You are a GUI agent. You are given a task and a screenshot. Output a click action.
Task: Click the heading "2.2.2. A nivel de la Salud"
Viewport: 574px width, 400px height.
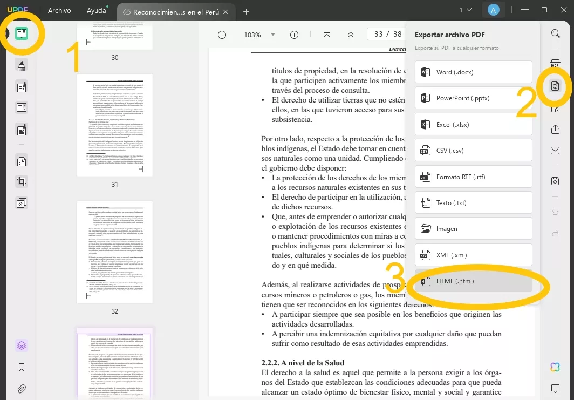tap(303, 363)
